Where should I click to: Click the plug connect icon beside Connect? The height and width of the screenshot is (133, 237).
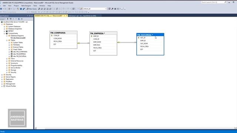[8, 19]
